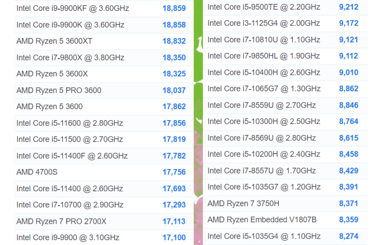Open Intel Core i5-11400F @ 2.60GHz

72,156
